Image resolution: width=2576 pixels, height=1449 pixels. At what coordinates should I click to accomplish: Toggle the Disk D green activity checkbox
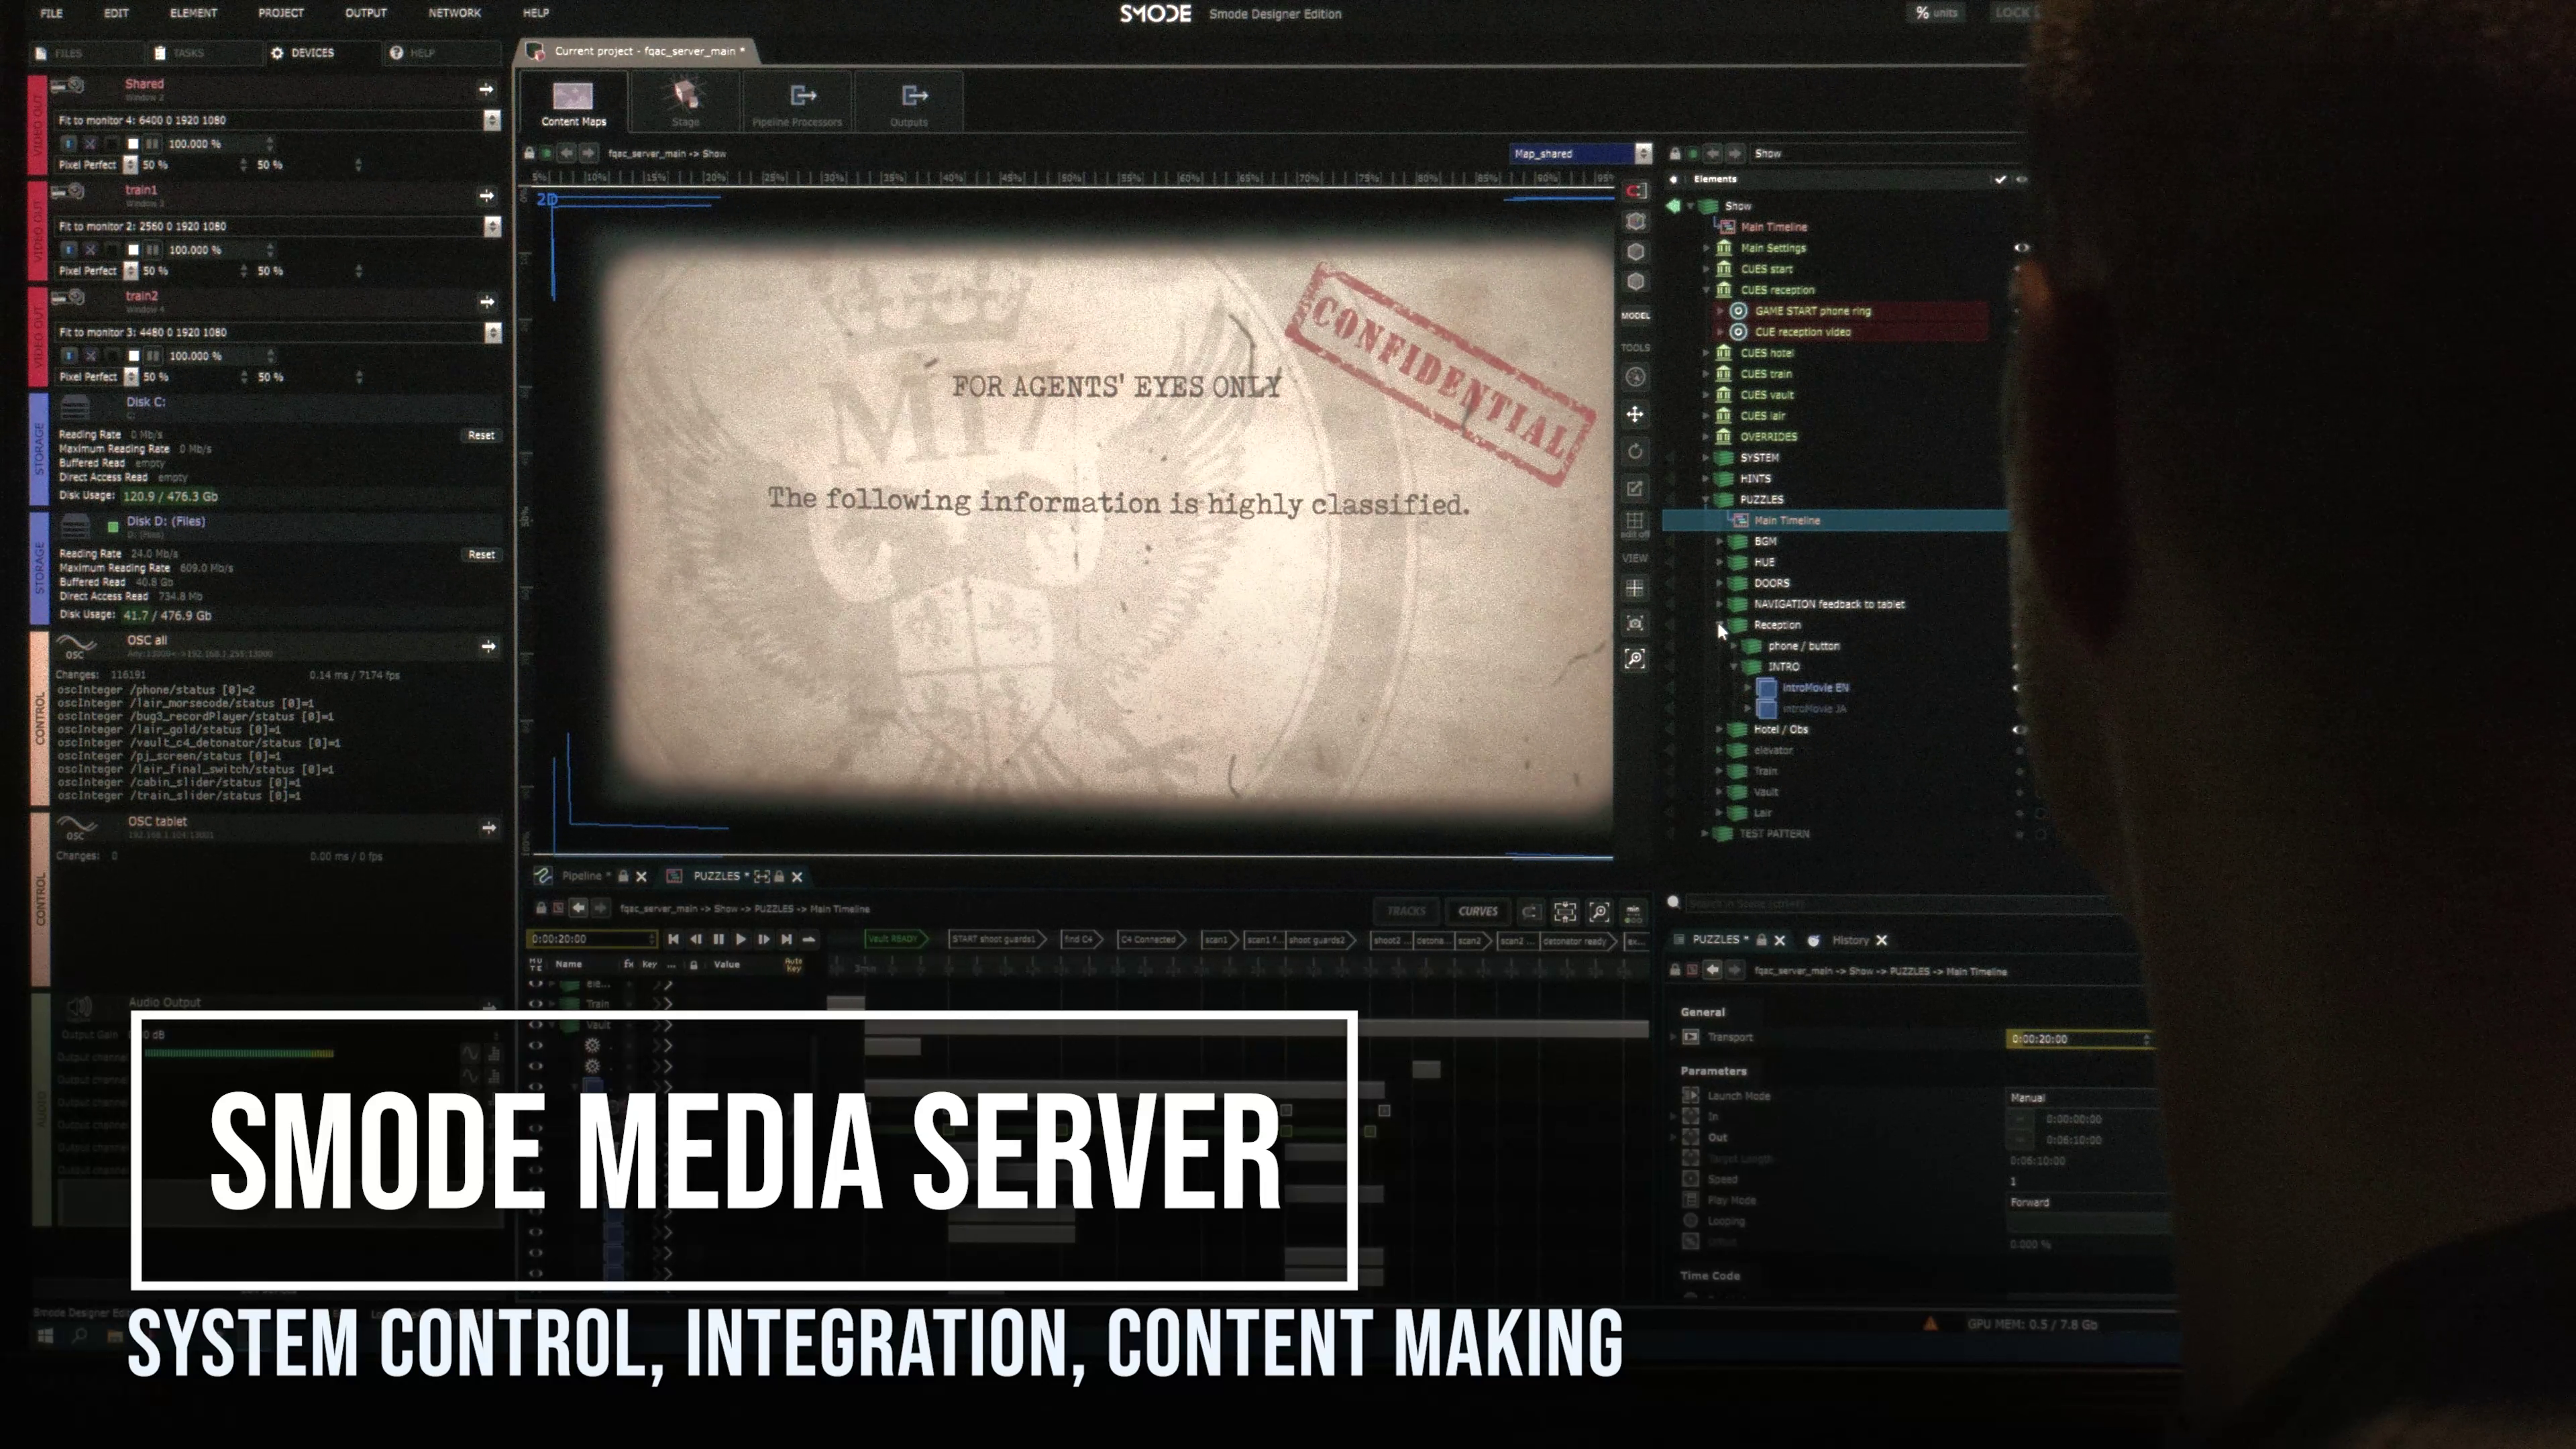click(x=113, y=526)
